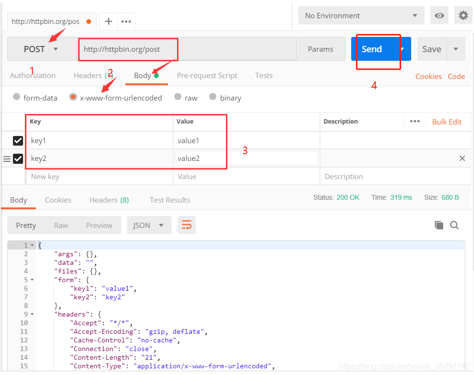
Task: Search within the response body
Action: [454, 225]
